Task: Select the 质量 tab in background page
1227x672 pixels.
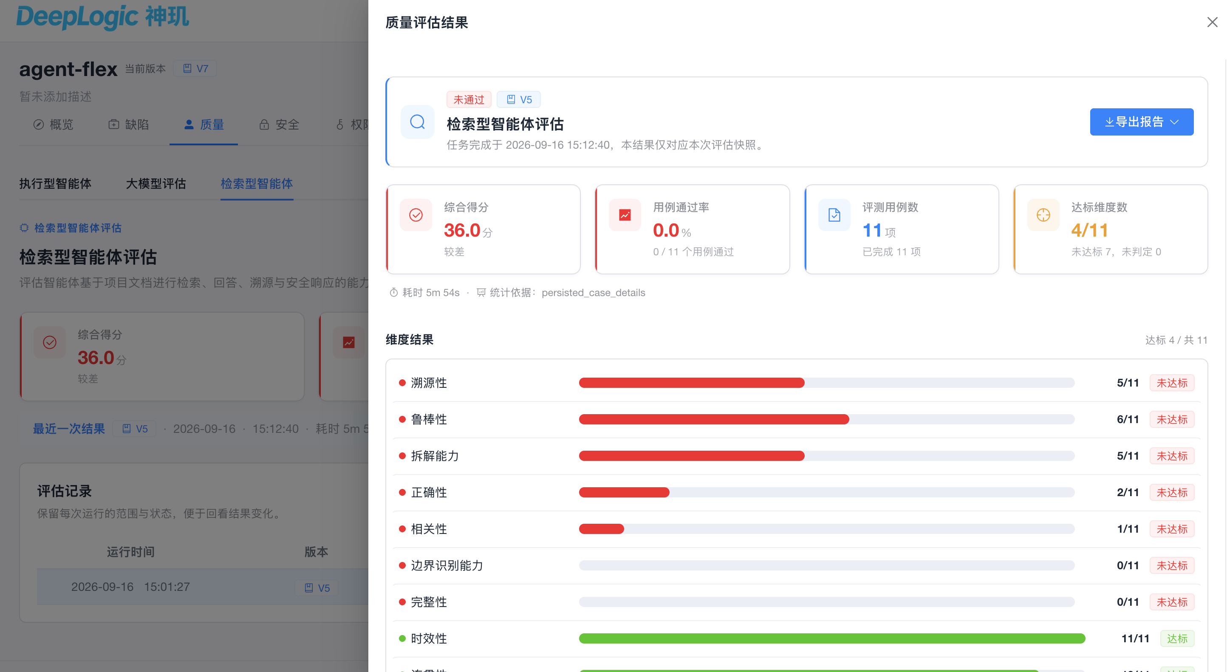Action: (204, 125)
